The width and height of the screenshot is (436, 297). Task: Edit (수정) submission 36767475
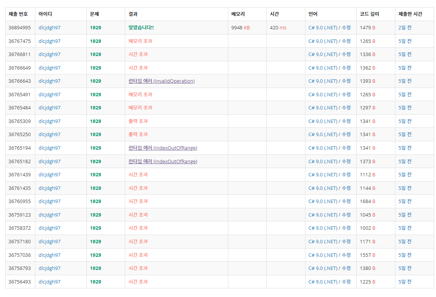tap(346, 41)
